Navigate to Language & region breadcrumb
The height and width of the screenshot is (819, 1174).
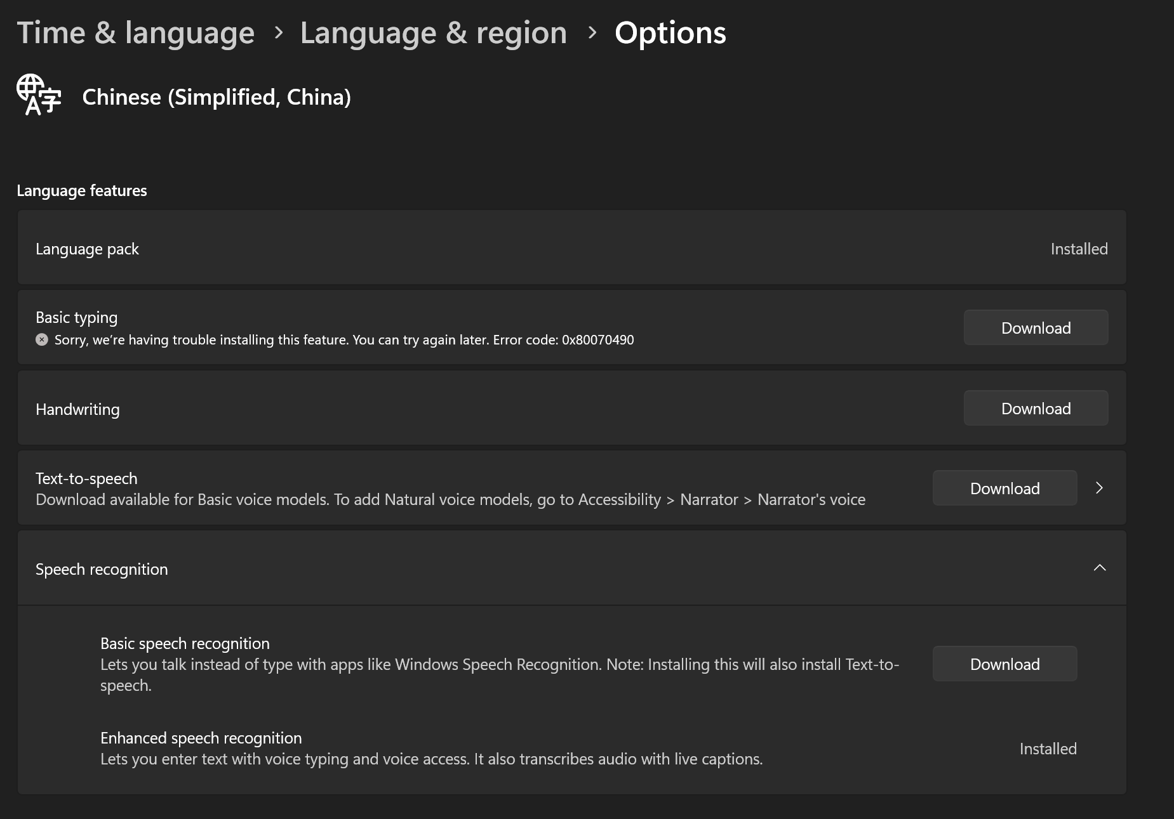(x=433, y=32)
